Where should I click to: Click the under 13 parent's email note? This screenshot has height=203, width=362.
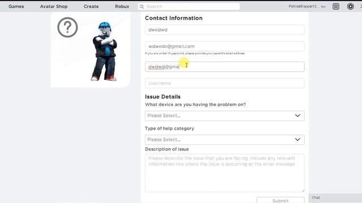[195, 54]
